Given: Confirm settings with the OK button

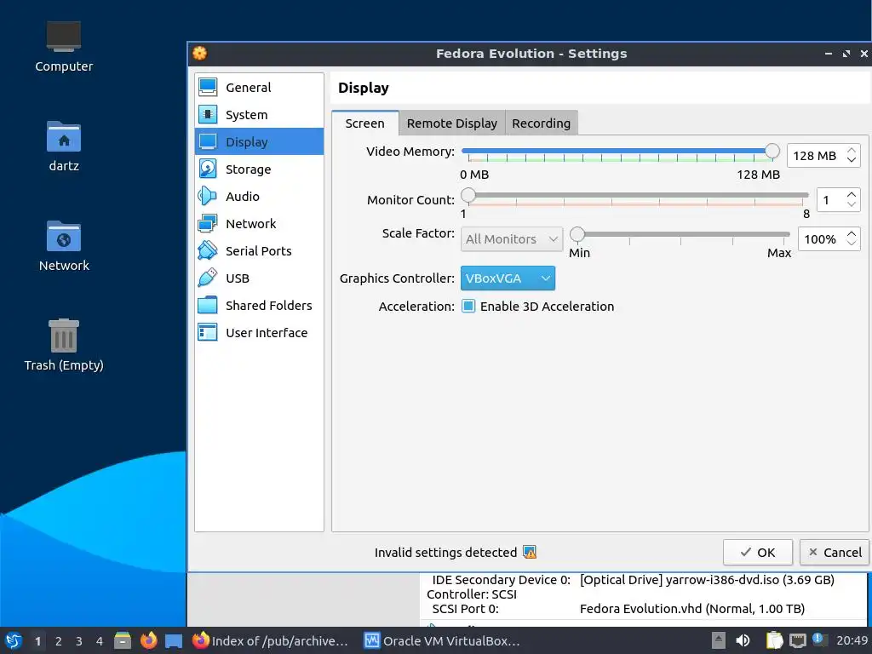Looking at the screenshot, I should point(757,552).
